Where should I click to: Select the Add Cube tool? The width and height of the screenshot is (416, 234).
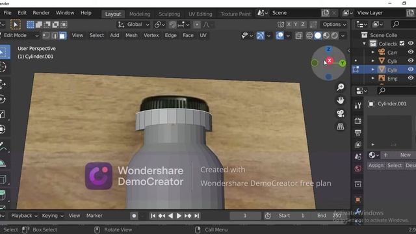coord(3,196)
